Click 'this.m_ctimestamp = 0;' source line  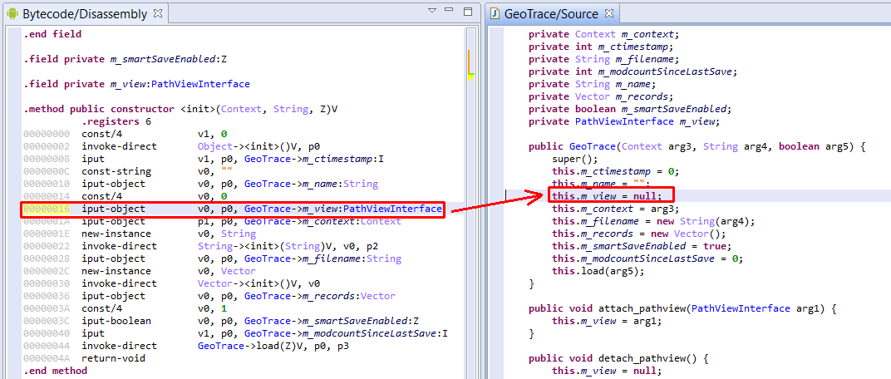(615, 171)
